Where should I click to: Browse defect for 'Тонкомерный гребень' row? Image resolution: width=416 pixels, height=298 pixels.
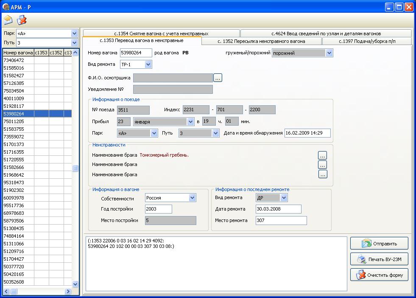[322, 155]
